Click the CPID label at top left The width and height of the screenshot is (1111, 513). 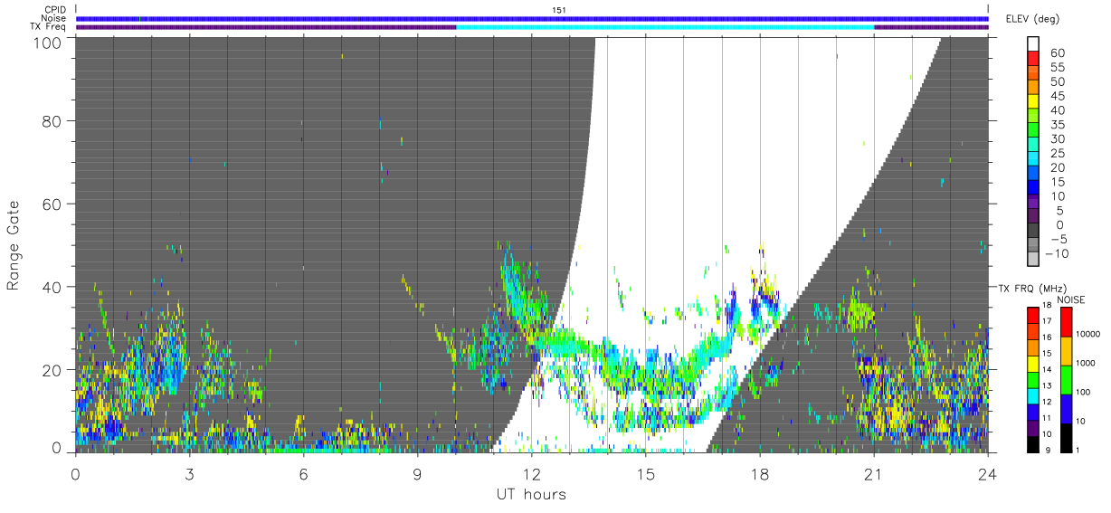[55, 10]
